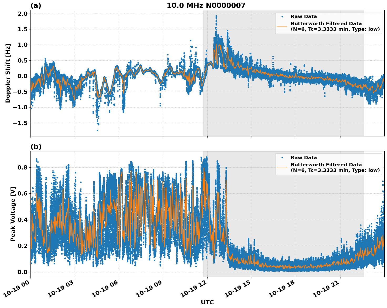
Task: Select the panel (b) subplot label
Action: pos(36,146)
